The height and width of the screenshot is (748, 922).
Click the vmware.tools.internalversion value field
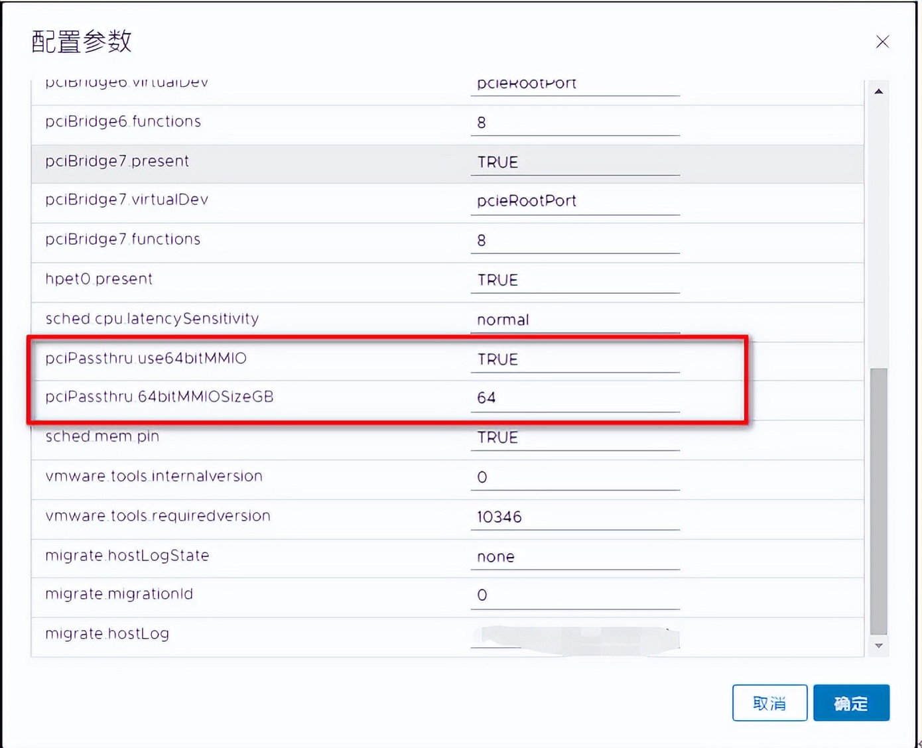coord(574,477)
